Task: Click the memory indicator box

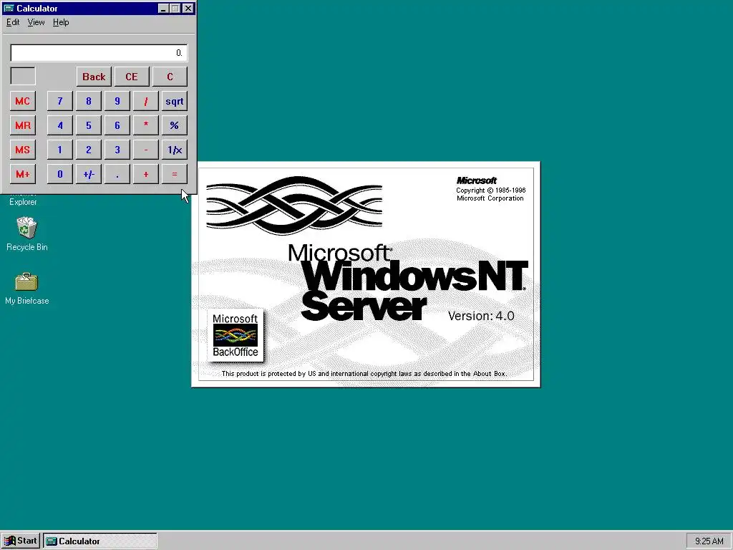Action: [23, 76]
